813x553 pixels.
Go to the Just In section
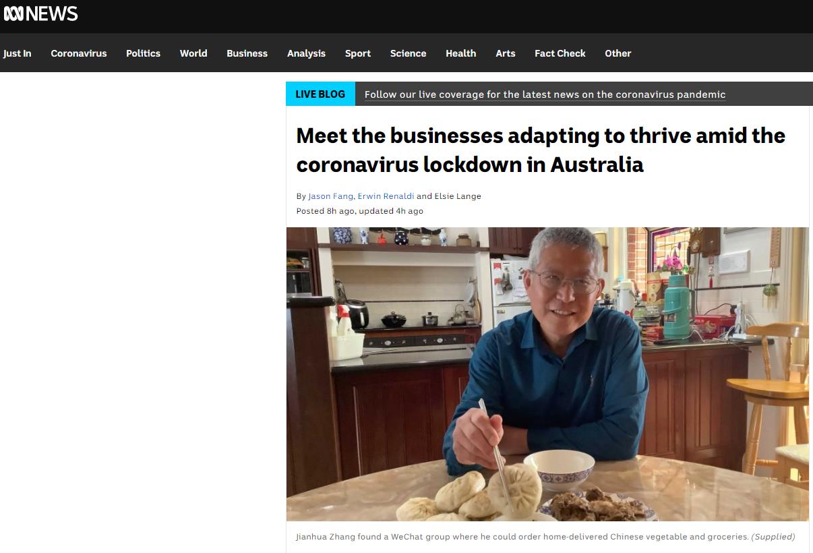(17, 53)
